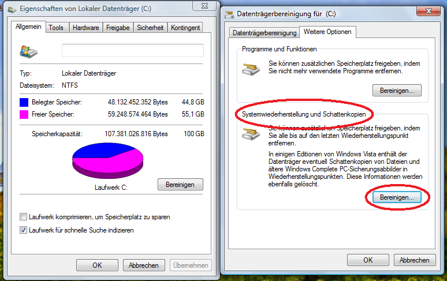
Task: Open the Freigabe tab
Action: point(118,28)
